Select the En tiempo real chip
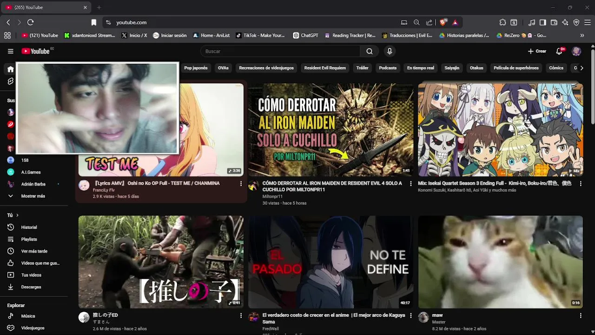This screenshot has height=335, width=595. click(421, 68)
